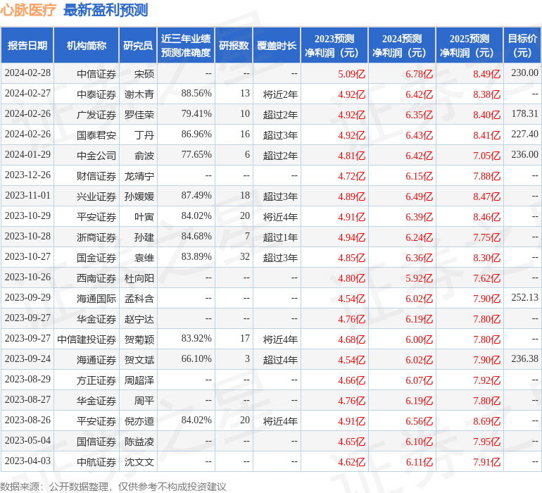Click target price 236.38
Screen dimensions: 542x493
[524, 358]
